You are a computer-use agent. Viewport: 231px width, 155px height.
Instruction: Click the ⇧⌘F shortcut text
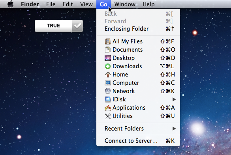point(167,41)
